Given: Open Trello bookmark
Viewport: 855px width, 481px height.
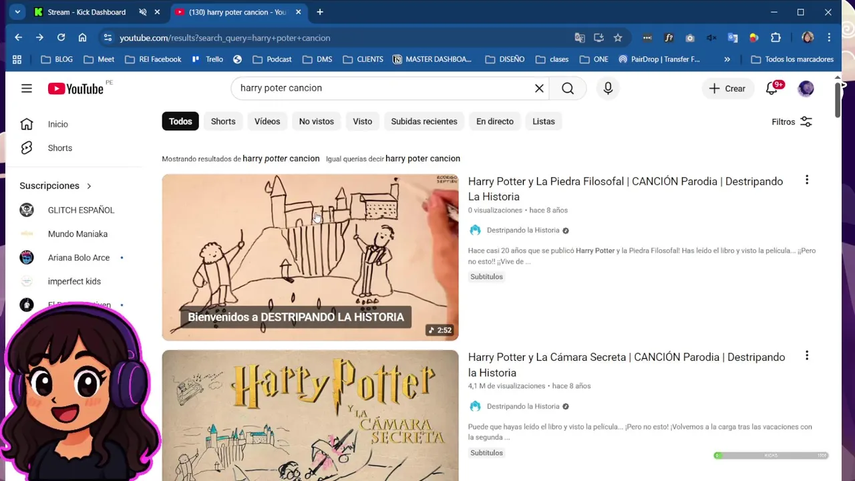Looking at the screenshot, I should click(208, 59).
